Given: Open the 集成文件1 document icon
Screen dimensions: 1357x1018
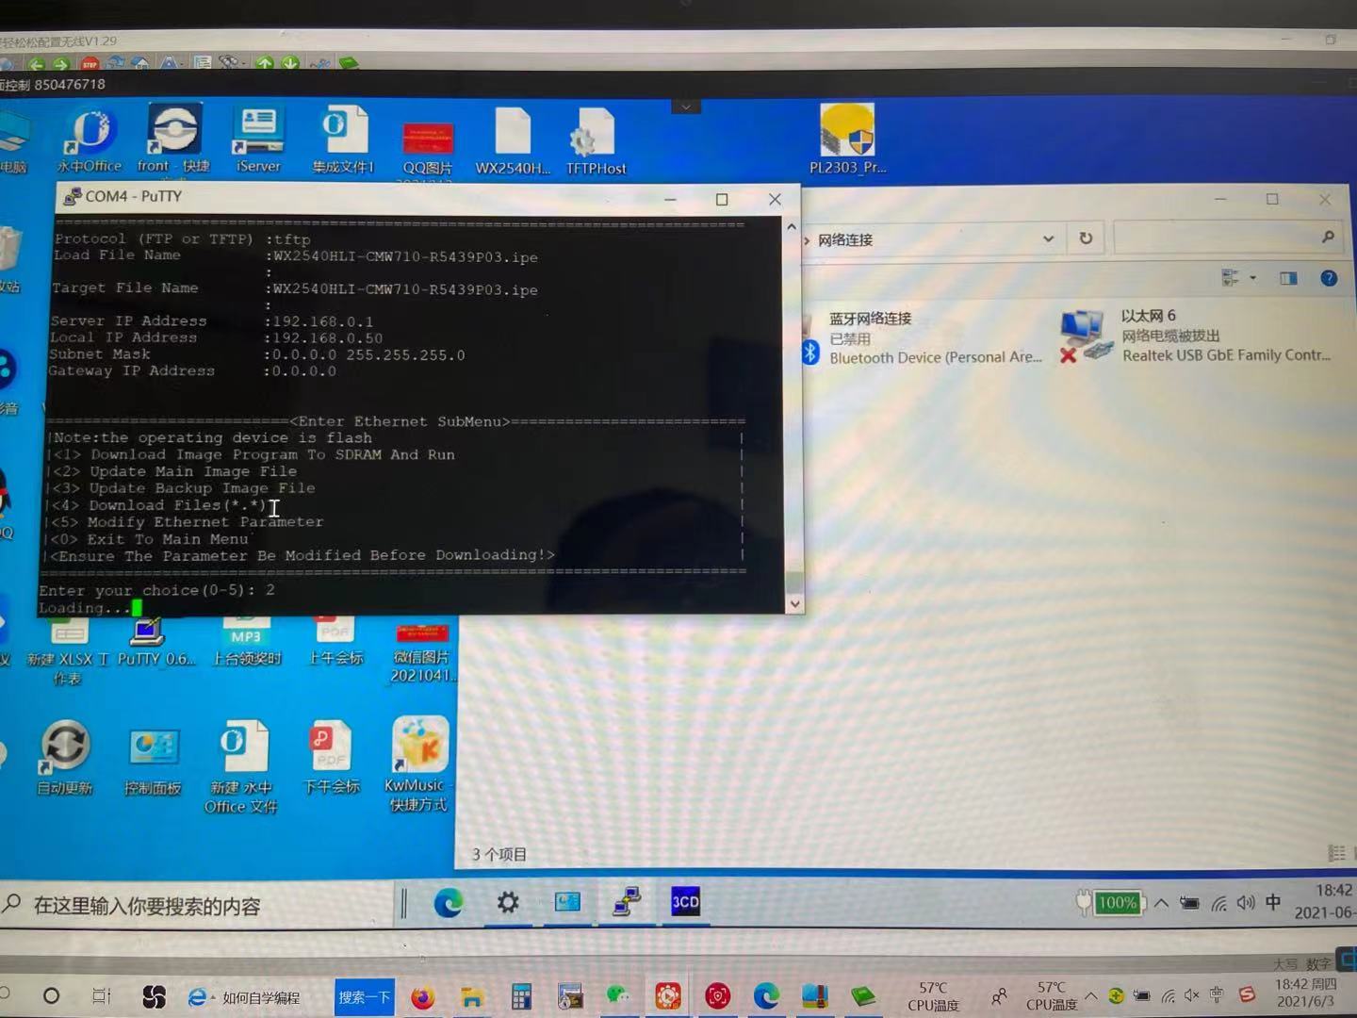Looking at the screenshot, I should point(343,140).
